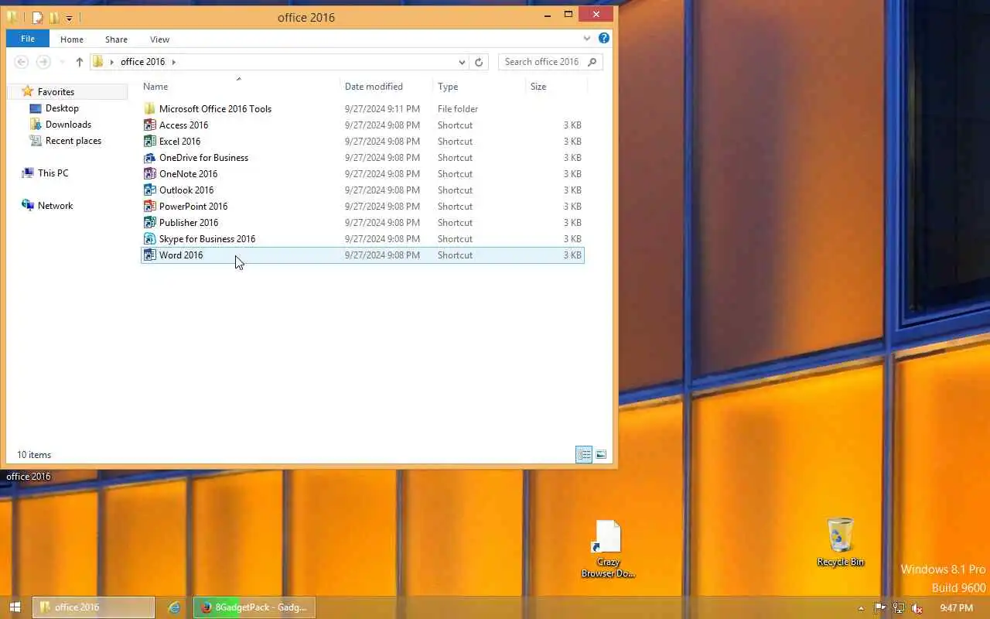Click date 9/27/2024 9:11 PM of Tools folder

click(x=382, y=109)
